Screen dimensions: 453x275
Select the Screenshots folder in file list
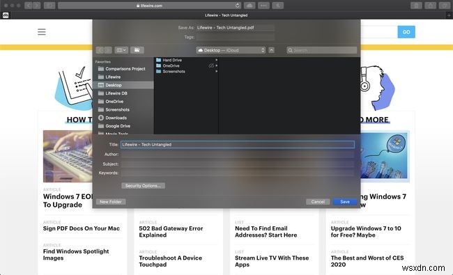pos(186,71)
